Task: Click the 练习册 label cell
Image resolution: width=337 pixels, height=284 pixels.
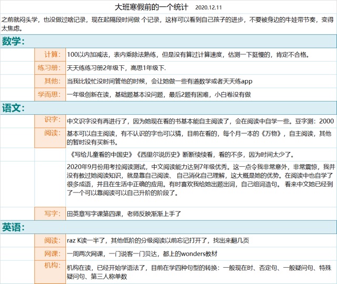Action: click(x=50, y=68)
